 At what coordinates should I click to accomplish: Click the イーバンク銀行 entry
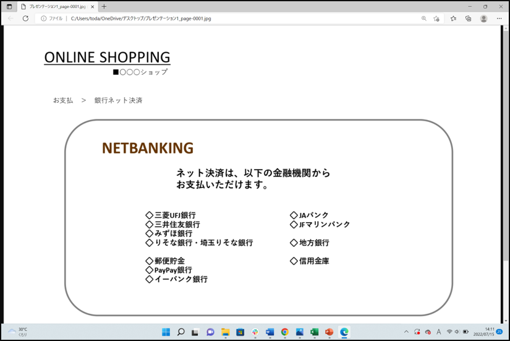point(177,279)
